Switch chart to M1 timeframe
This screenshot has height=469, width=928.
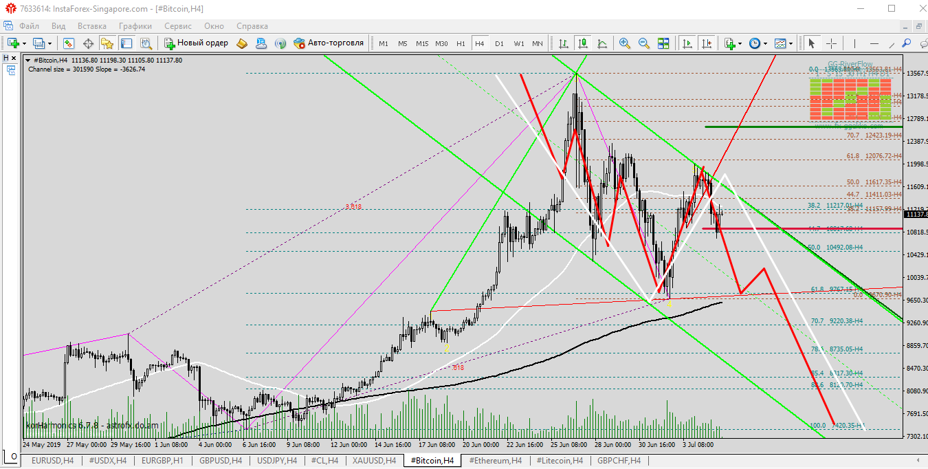[384, 43]
